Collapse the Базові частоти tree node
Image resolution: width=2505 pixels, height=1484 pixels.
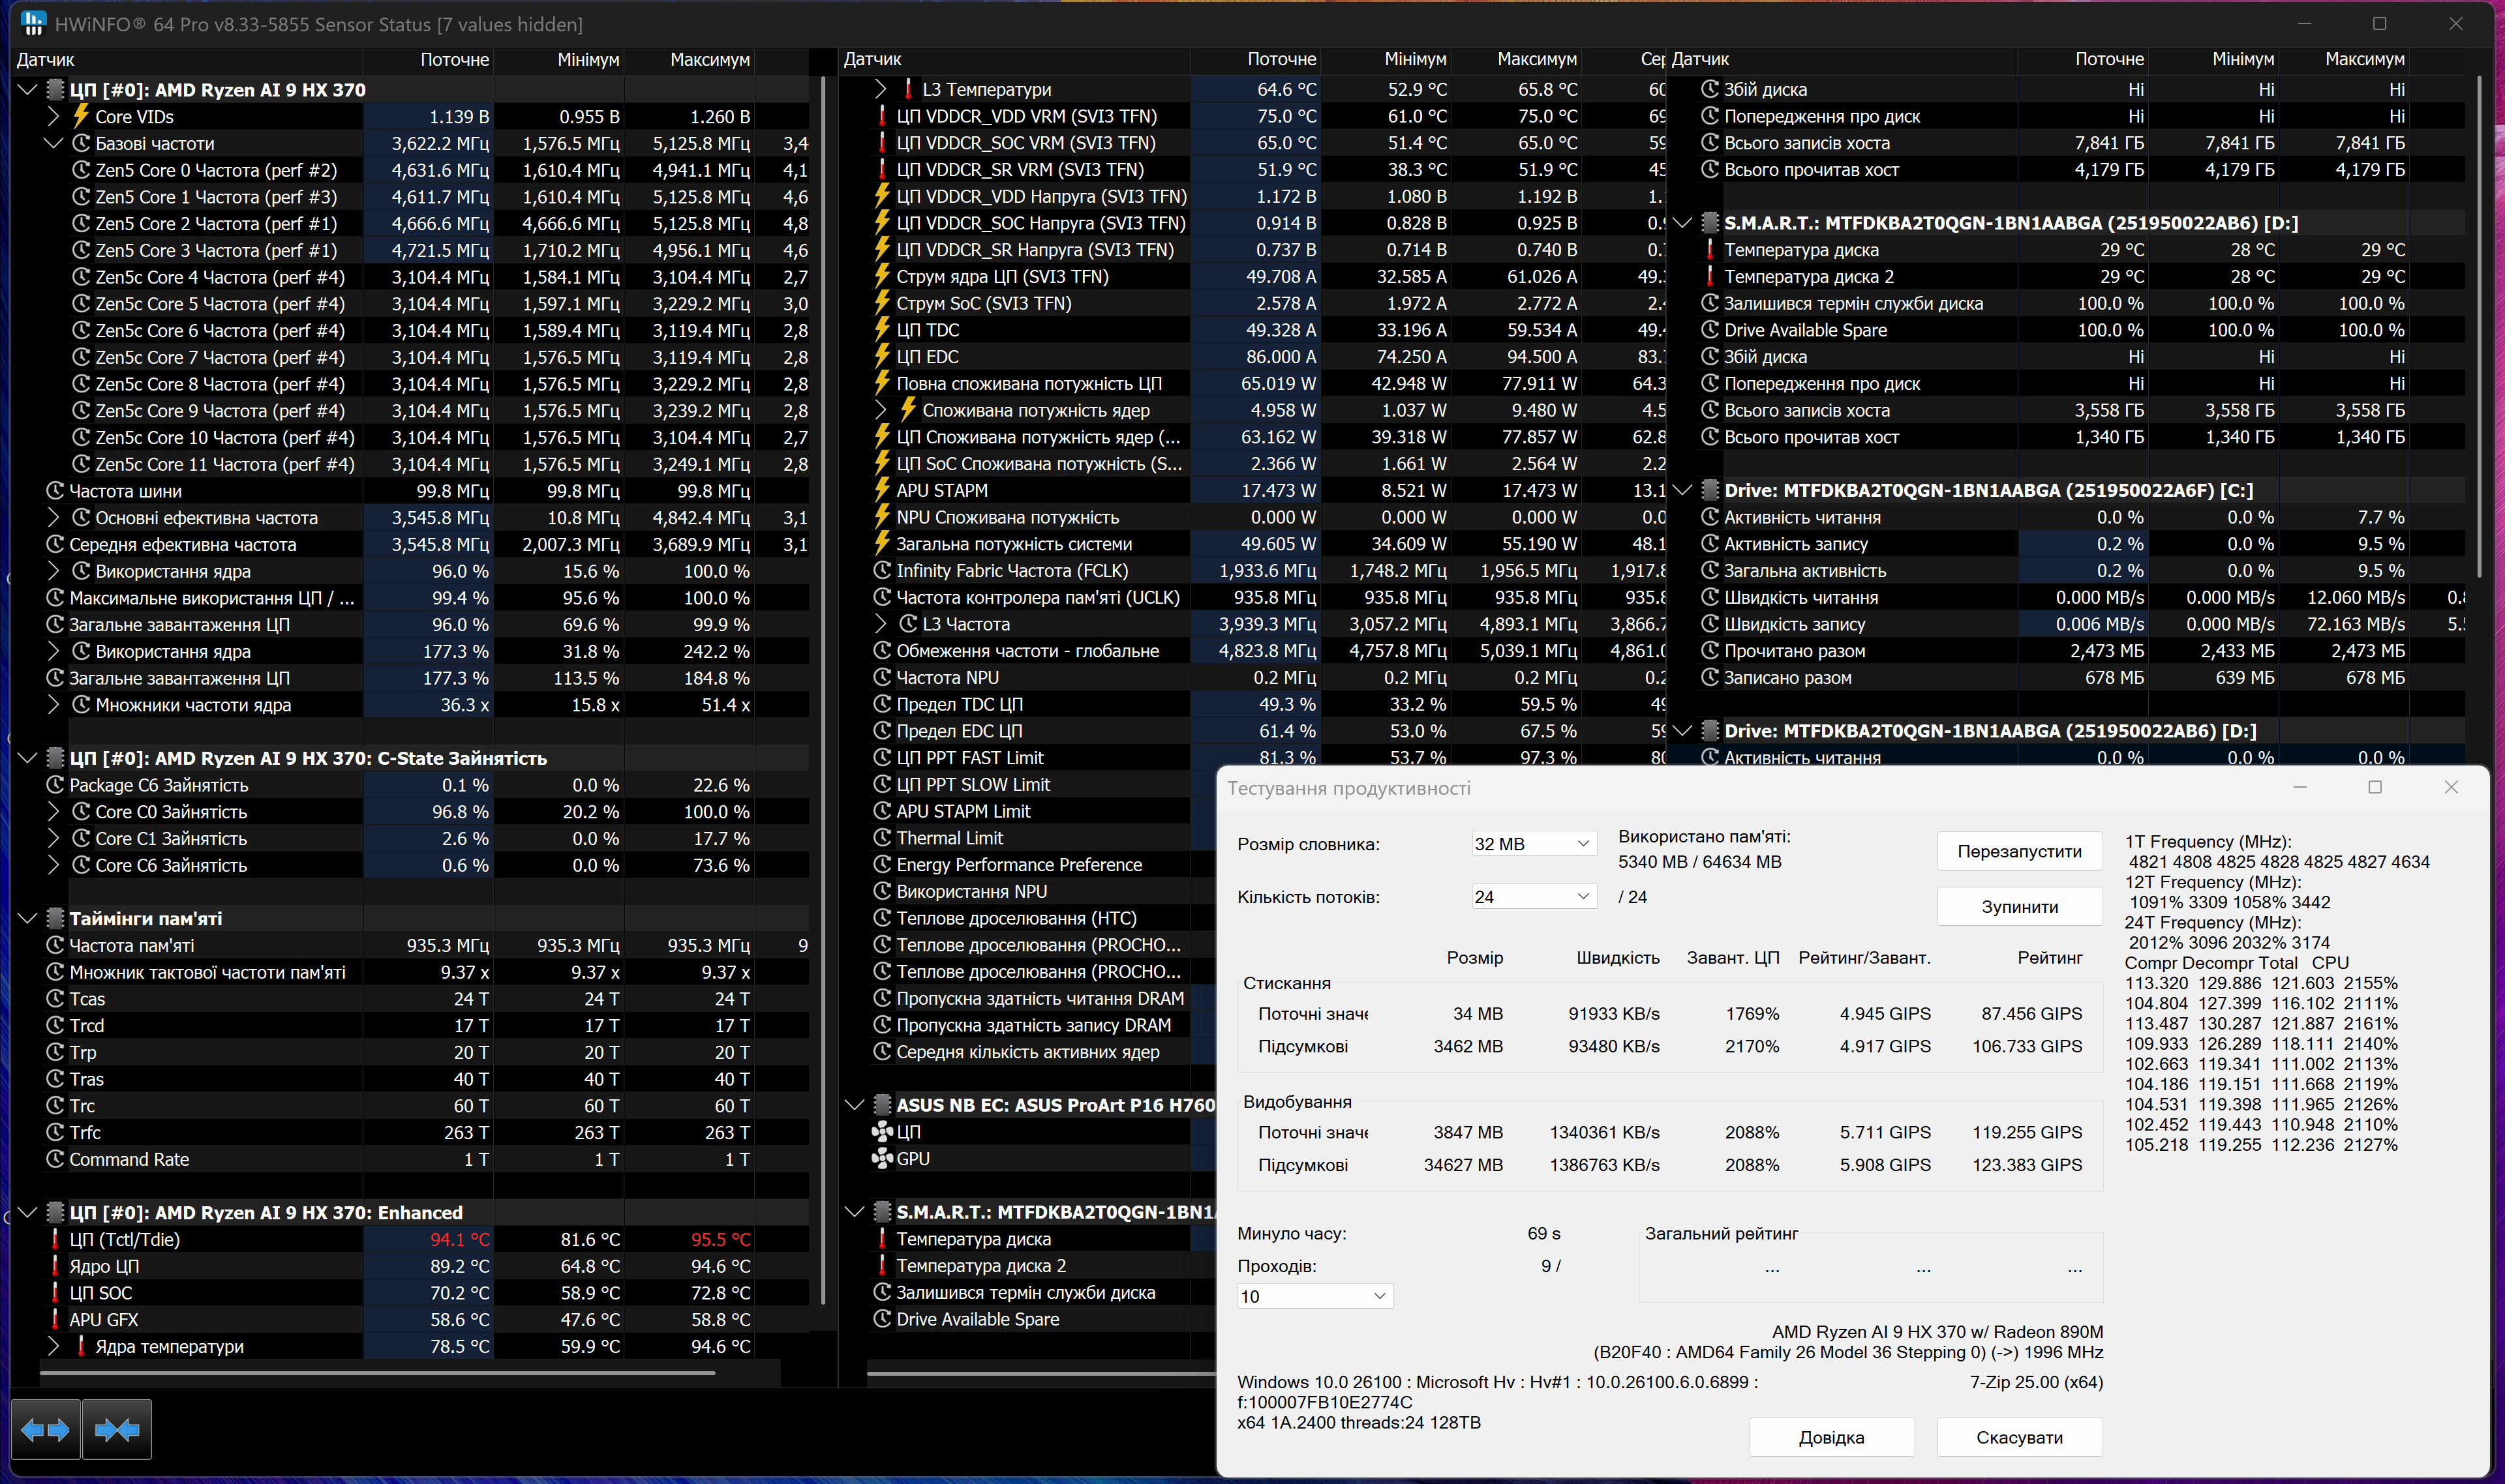coord(54,143)
